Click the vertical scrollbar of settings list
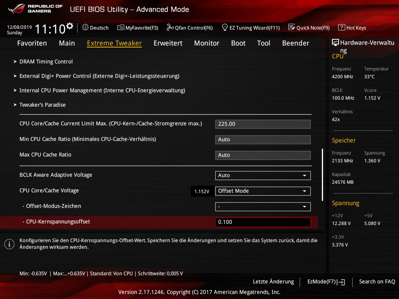 click(x=322, y=175)
